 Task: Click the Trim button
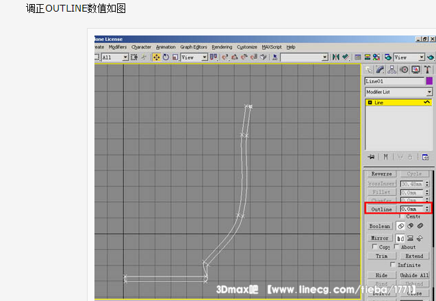coord(381,256)
